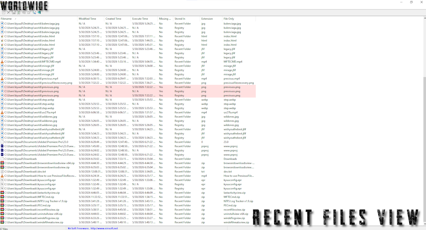Click the archive icon beside browserdownloadsview.zip
The width and height of the screenshot is (426, 230).
[x=2, y=167]
